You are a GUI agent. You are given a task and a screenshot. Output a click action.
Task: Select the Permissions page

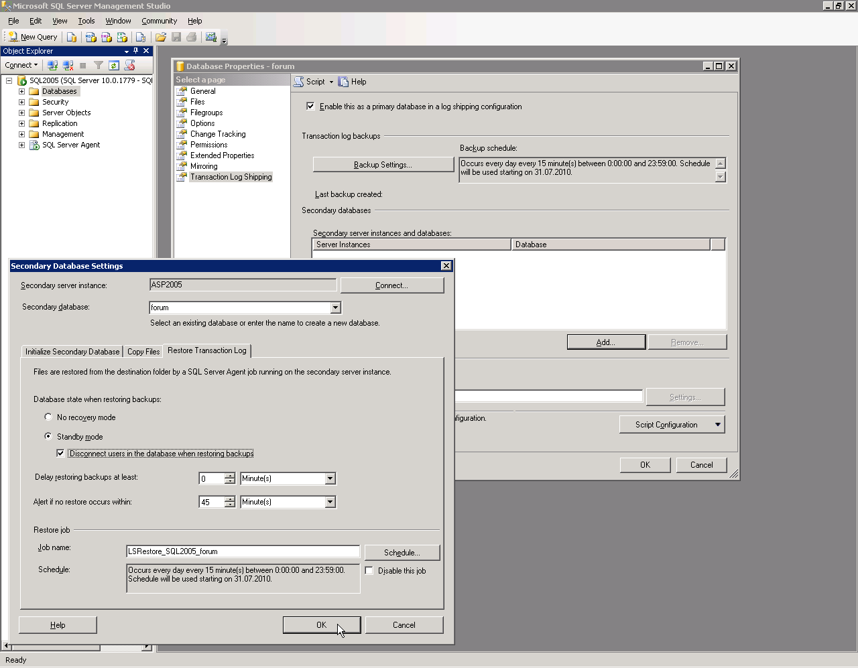208,145
